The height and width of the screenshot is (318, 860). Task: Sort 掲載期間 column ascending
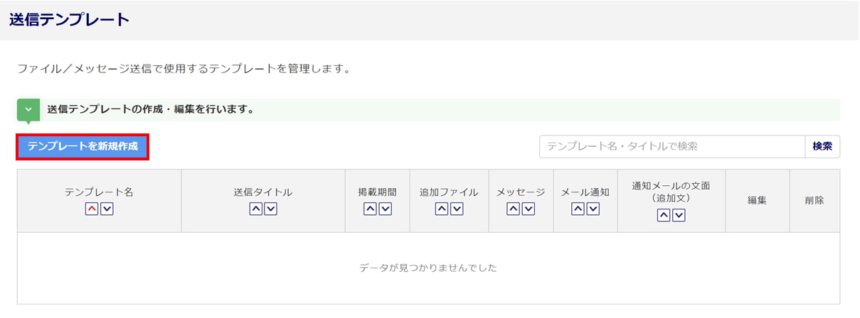click(371, 209)
